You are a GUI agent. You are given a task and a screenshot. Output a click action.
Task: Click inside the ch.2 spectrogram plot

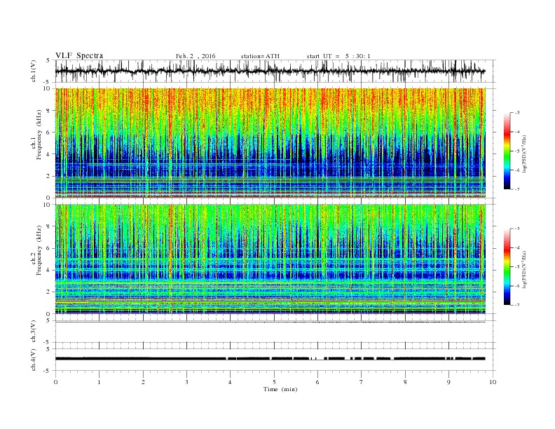click(x=270, y=259)
